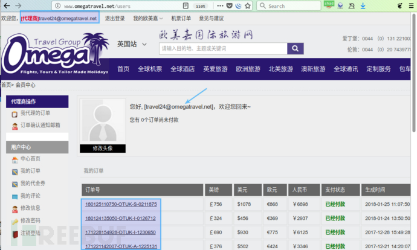Click the person icon beside 修改信息
Image resolution: width=417 pixels, height=250 pixels.
[15, 209]
